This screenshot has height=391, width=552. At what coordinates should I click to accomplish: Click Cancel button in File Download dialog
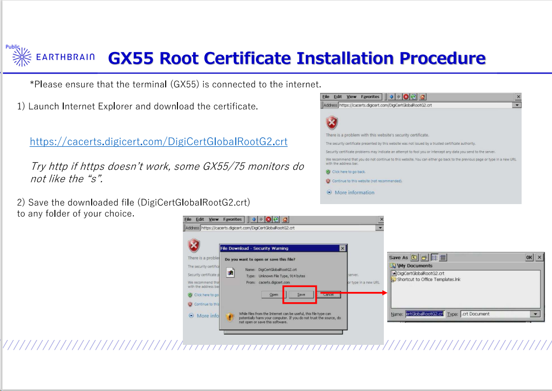[x=328, y=294]
